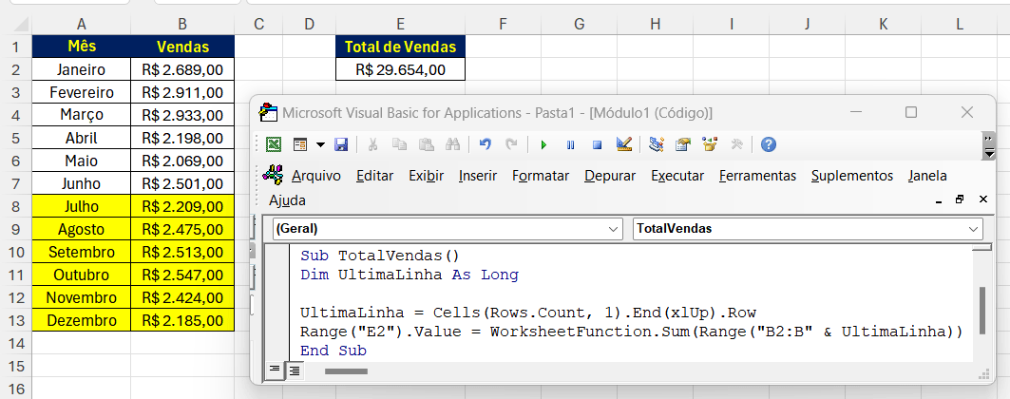Switch to Procedure View toggle at bottom-left
Screen dimensions: 1010x399
276,370
